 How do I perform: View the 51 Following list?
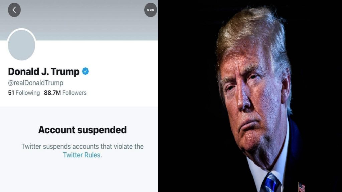[24, 93]
